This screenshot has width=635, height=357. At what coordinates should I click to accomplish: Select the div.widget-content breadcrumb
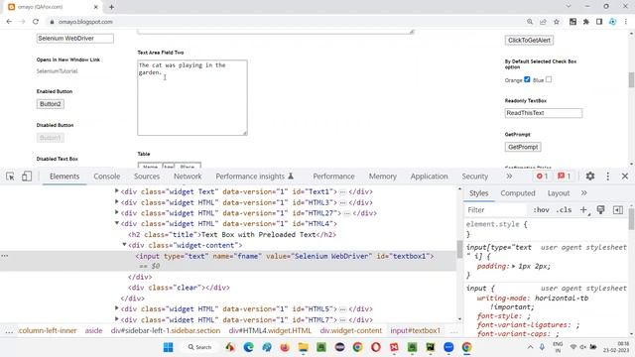(350, 330)
